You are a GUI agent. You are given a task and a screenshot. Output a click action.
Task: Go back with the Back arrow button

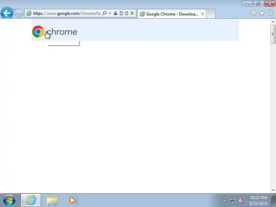7,13
